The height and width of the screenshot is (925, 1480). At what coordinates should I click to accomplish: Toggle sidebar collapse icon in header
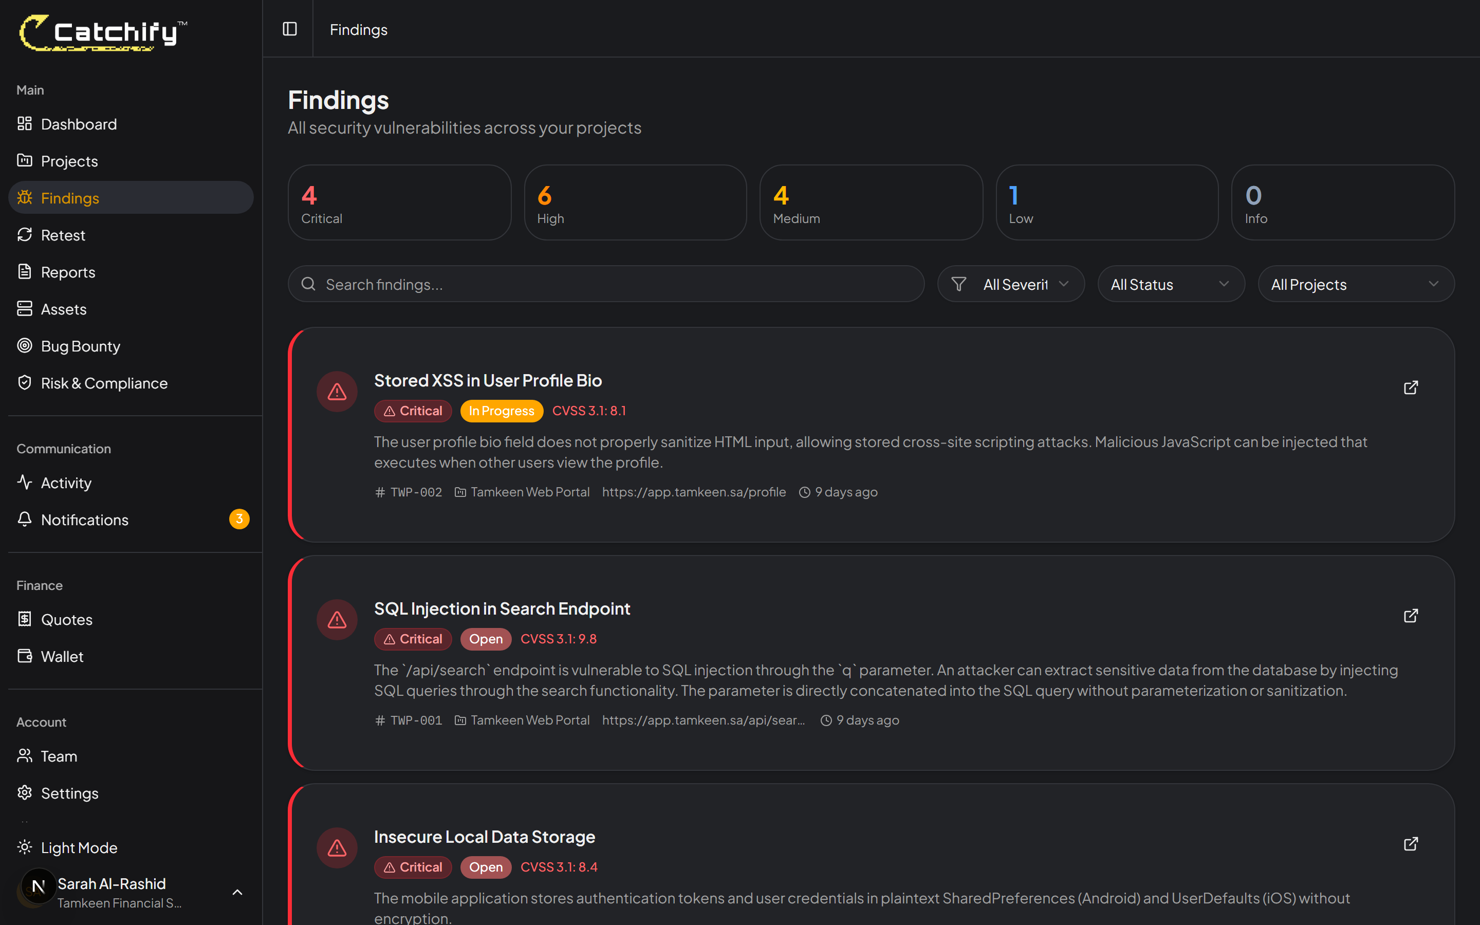tap(290, 29)
